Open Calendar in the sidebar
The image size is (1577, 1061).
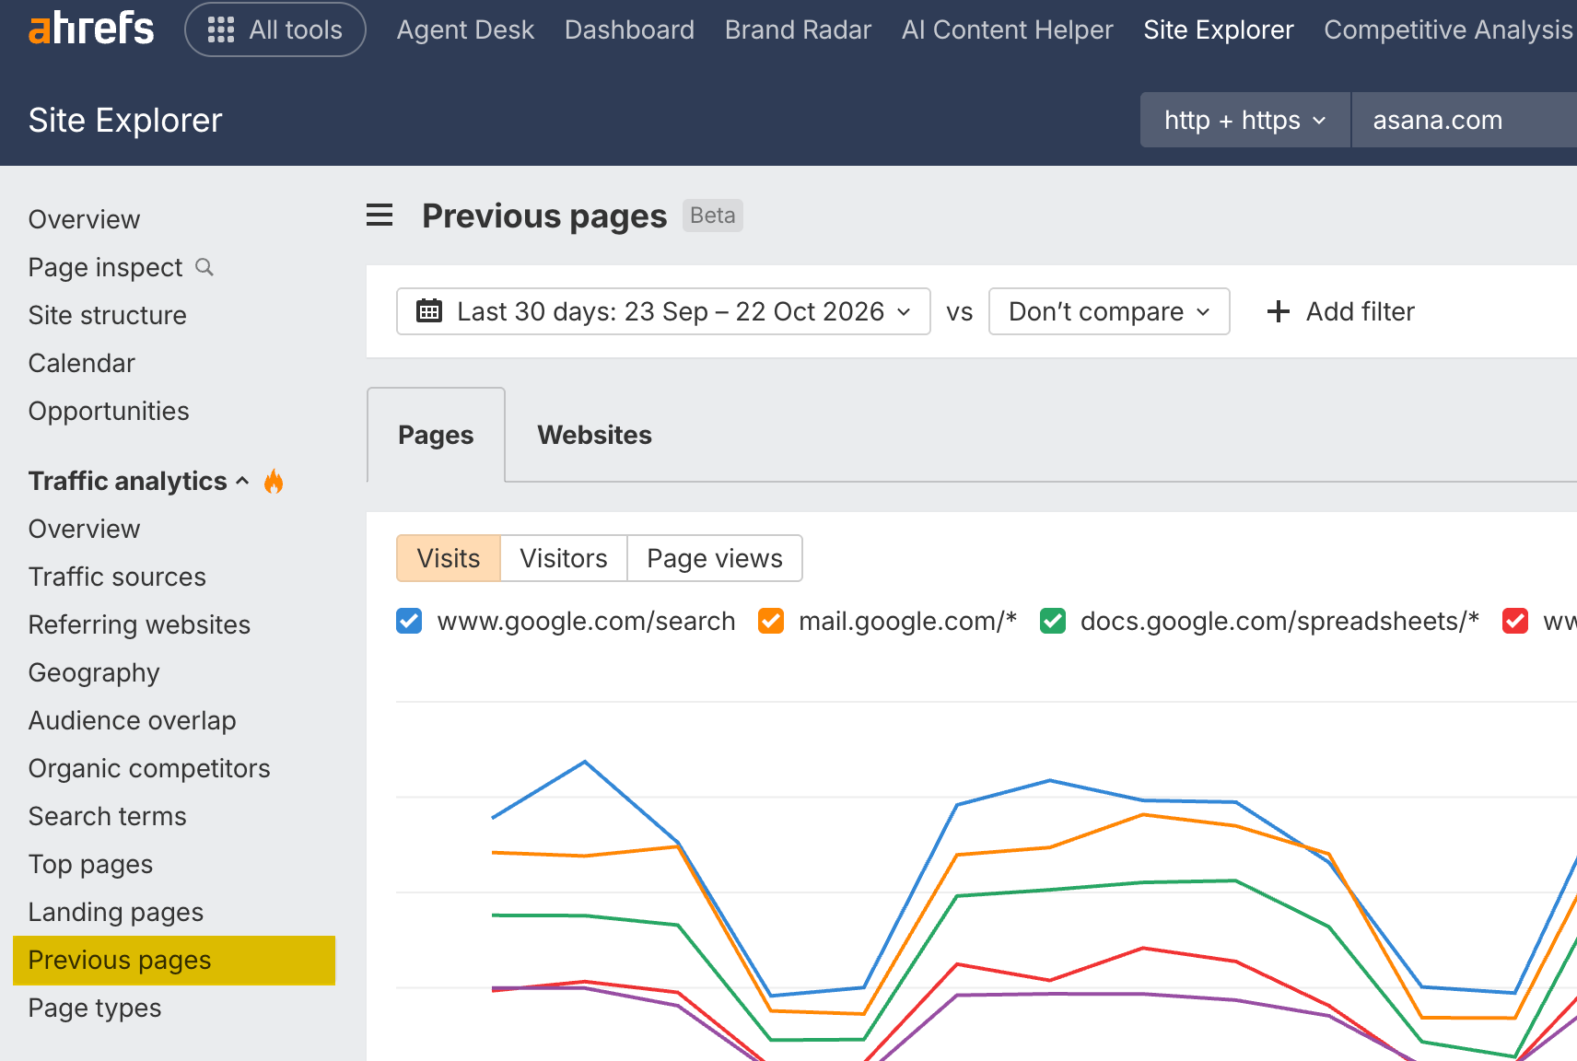pos(81,363)
